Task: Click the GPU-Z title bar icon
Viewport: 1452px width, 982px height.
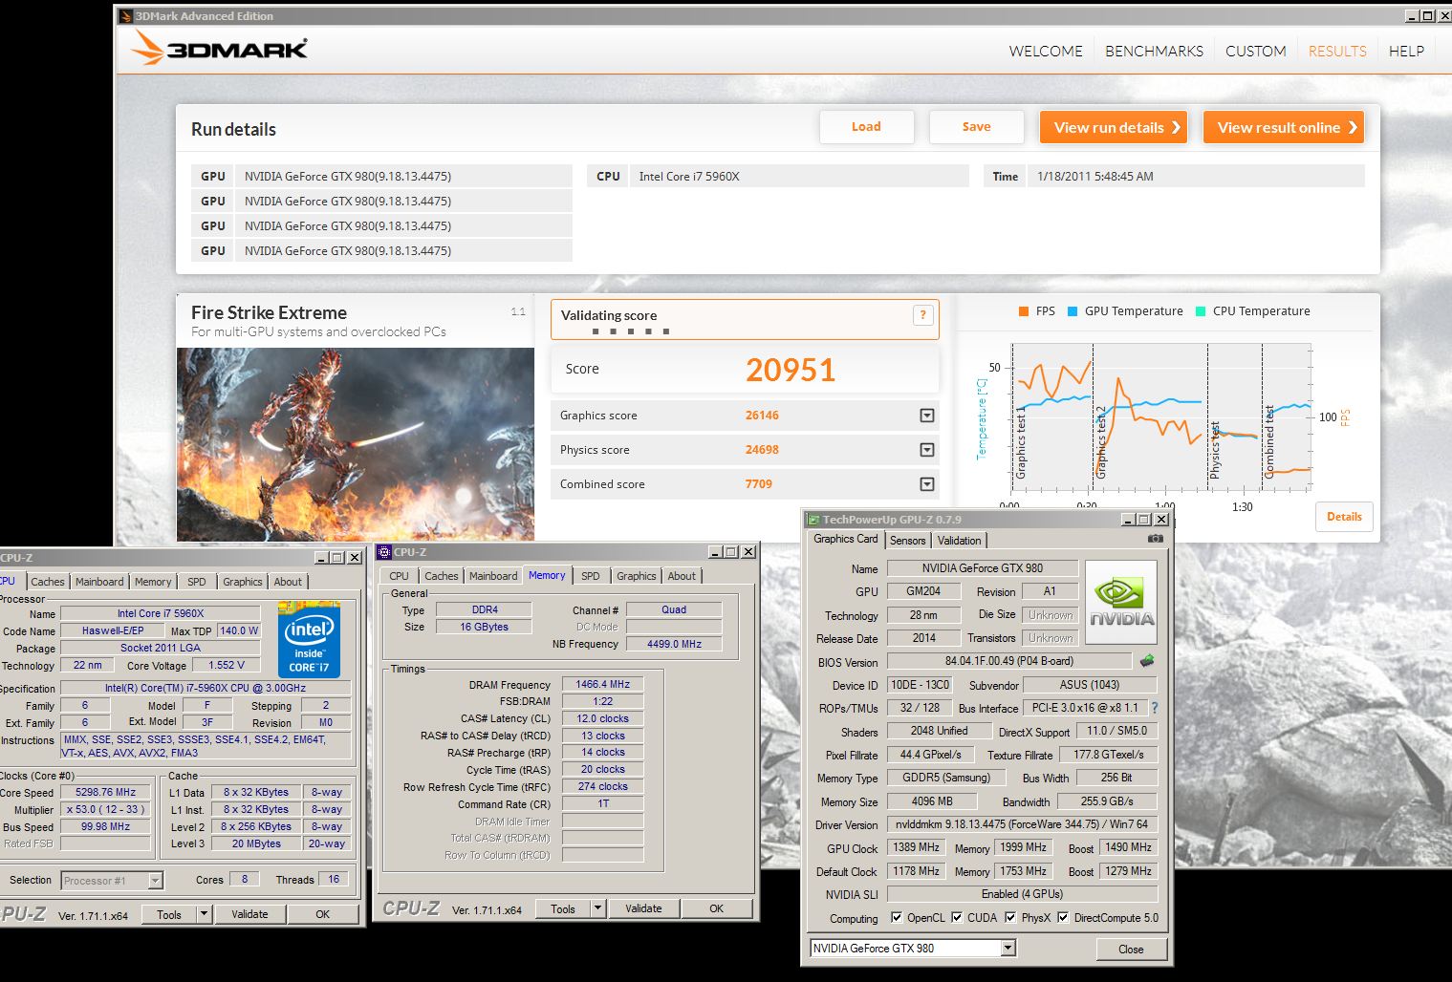Action: coord(813,520)
